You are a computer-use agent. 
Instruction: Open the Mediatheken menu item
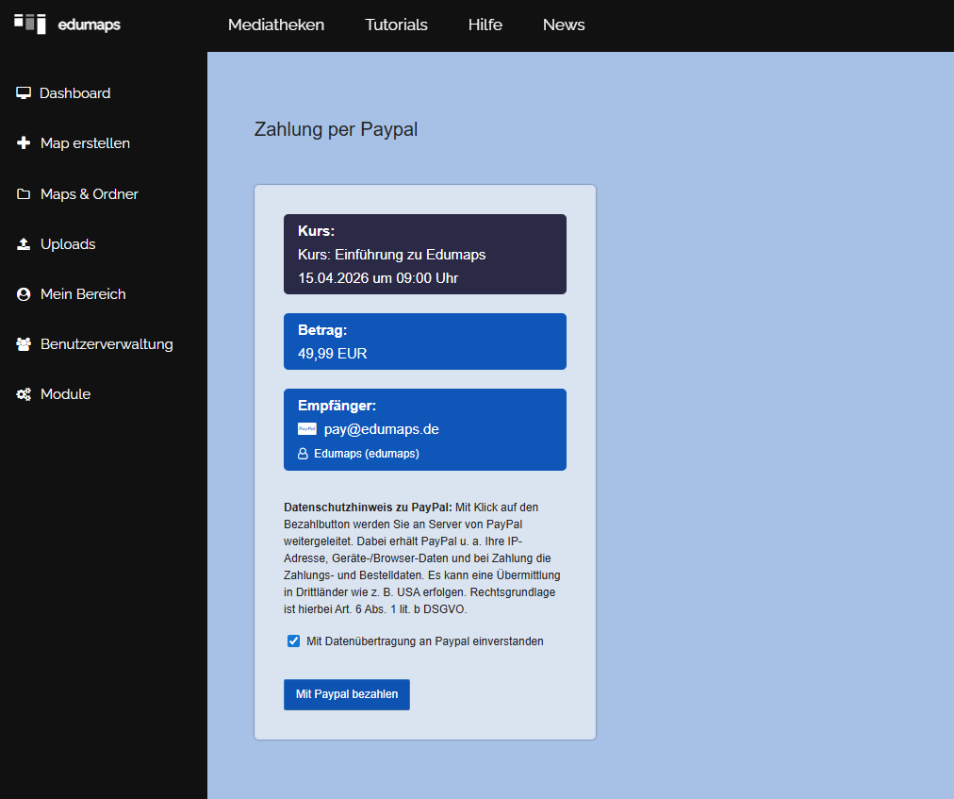276,25
